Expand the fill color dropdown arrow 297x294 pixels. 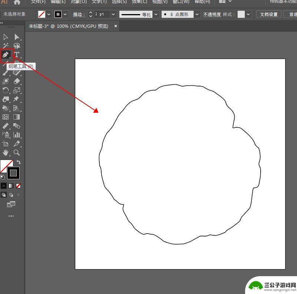tap(49, 14)
